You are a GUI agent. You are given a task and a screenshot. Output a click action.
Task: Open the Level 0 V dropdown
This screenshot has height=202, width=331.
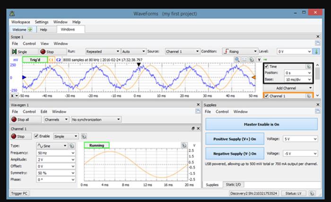coord(294,51)
